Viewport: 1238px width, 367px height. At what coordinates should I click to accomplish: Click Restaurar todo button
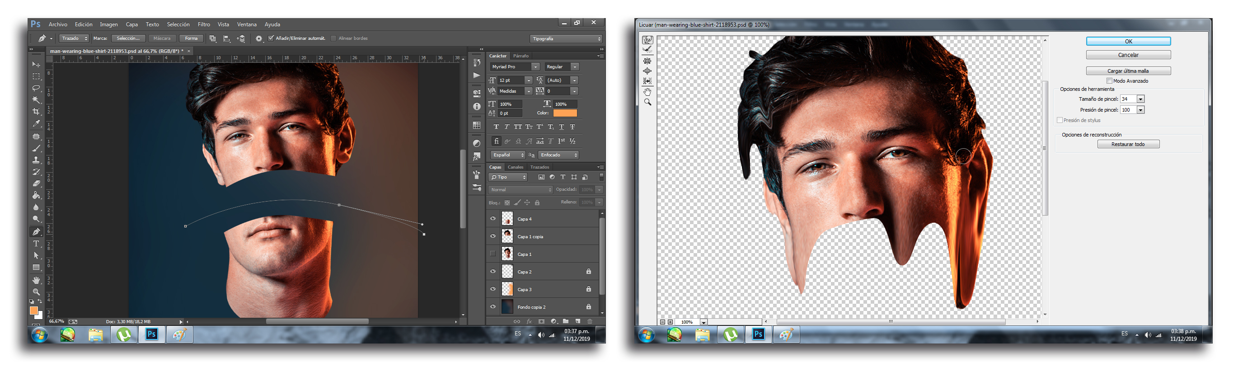(x=1128, y=144)
